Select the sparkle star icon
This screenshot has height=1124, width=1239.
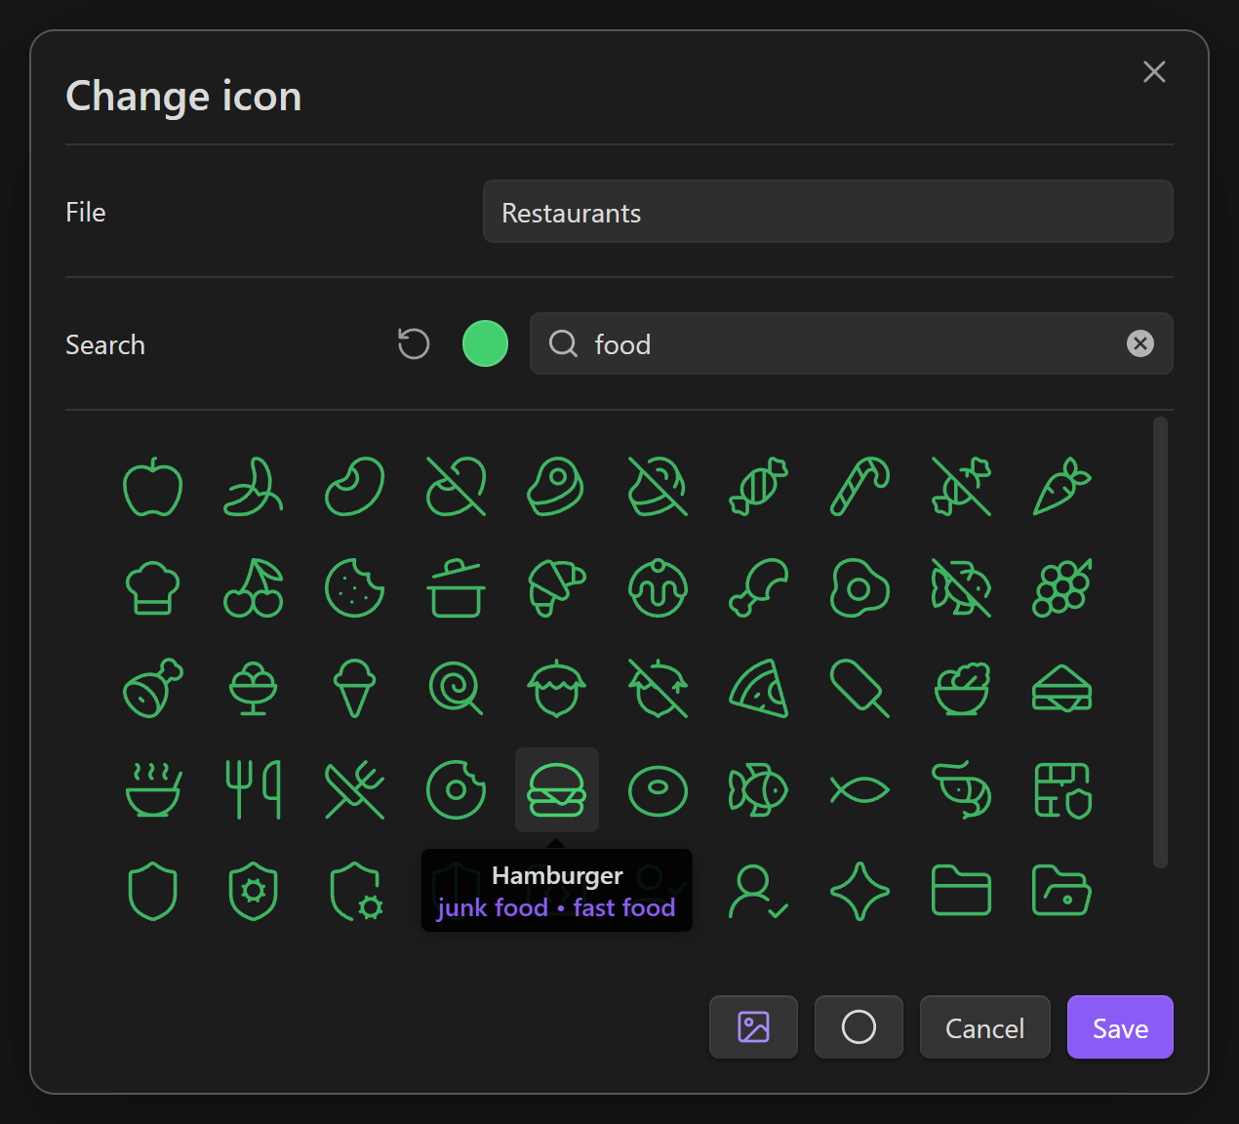click(859, 892)
